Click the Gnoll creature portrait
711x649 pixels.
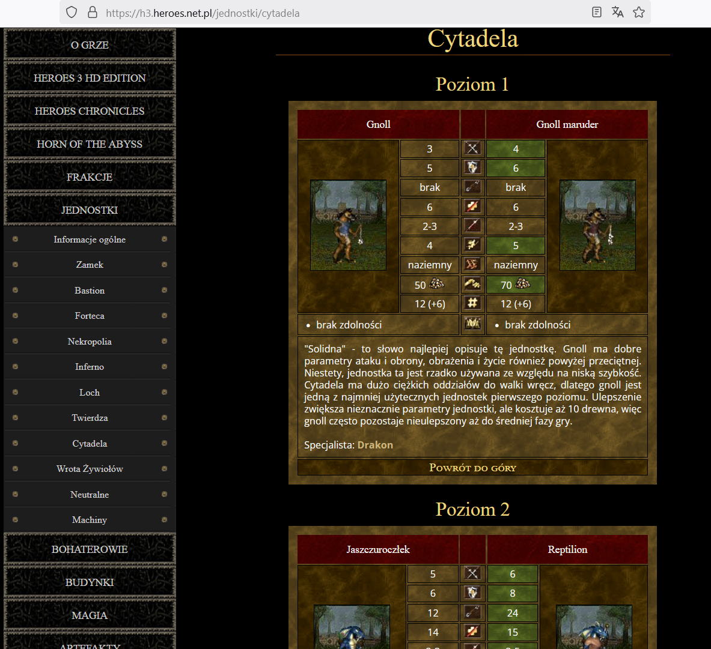pyautogui.click(x=348, y=225)
